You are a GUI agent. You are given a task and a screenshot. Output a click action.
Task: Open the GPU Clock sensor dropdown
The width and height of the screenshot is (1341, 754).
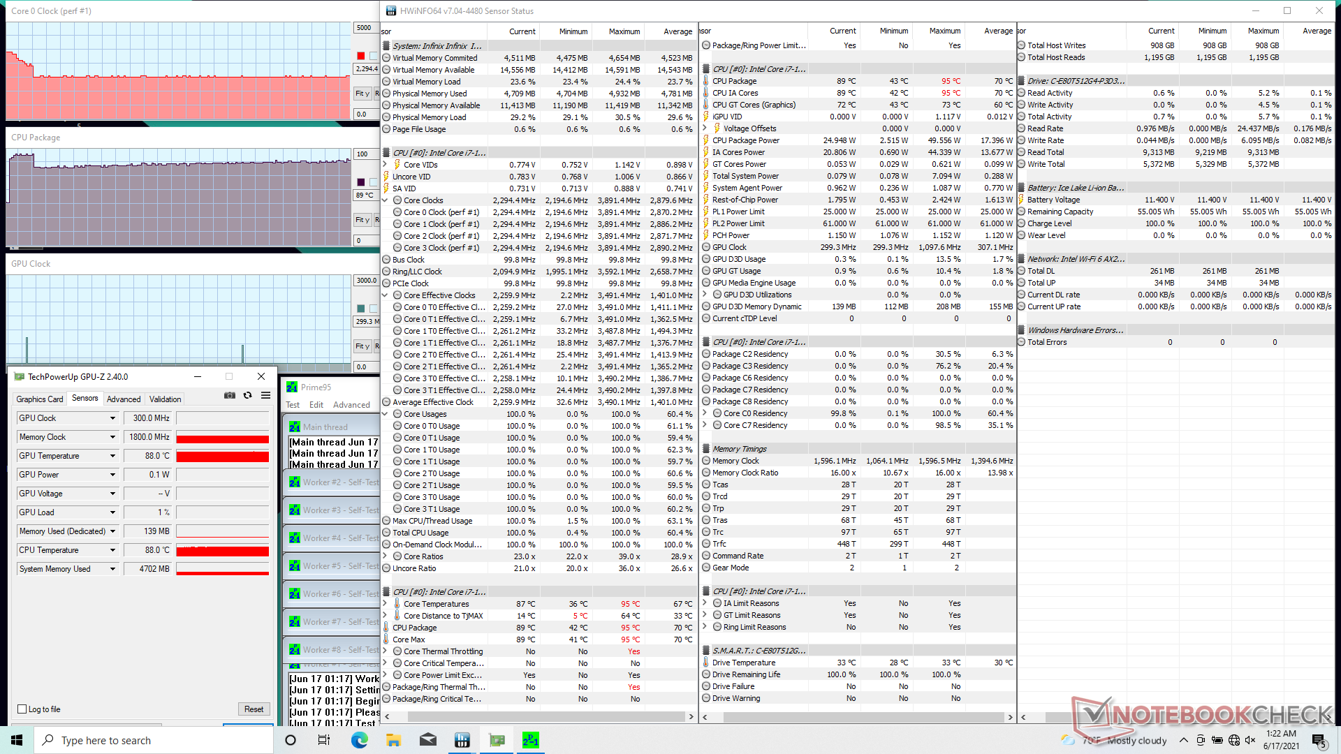click(112, 418)
